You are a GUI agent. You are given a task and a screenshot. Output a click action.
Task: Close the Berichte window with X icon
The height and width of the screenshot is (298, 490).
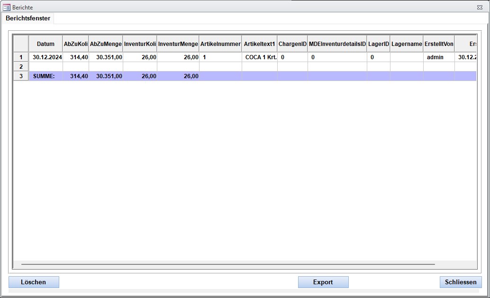coord(480,8)
